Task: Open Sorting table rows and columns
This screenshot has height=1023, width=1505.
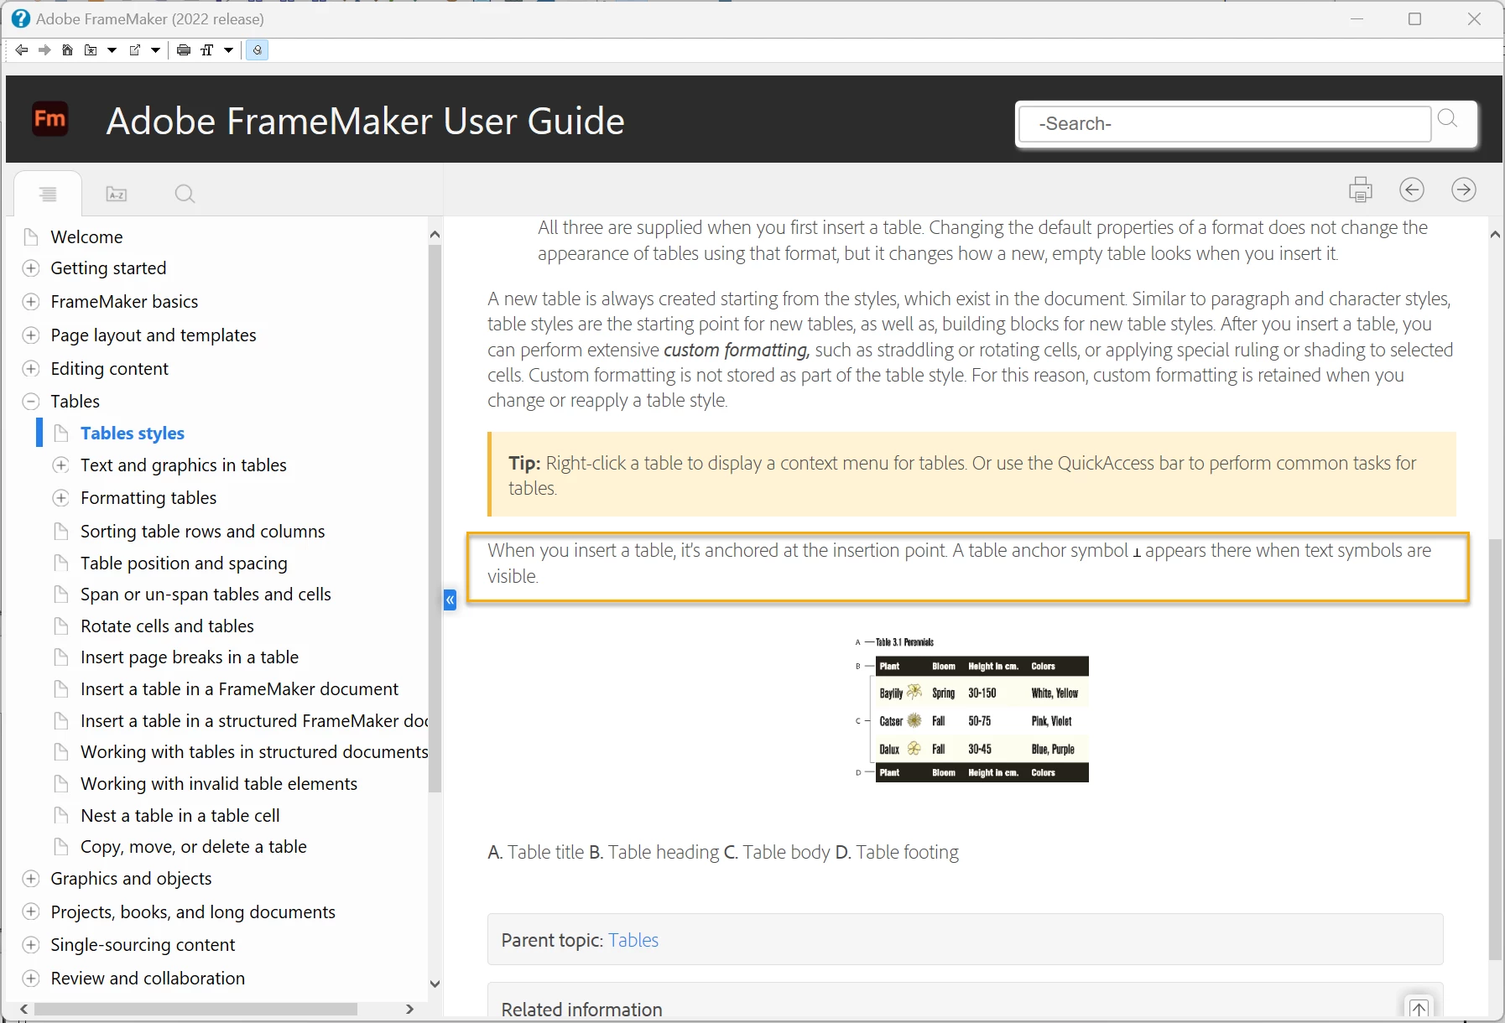Action: point(202,532)
